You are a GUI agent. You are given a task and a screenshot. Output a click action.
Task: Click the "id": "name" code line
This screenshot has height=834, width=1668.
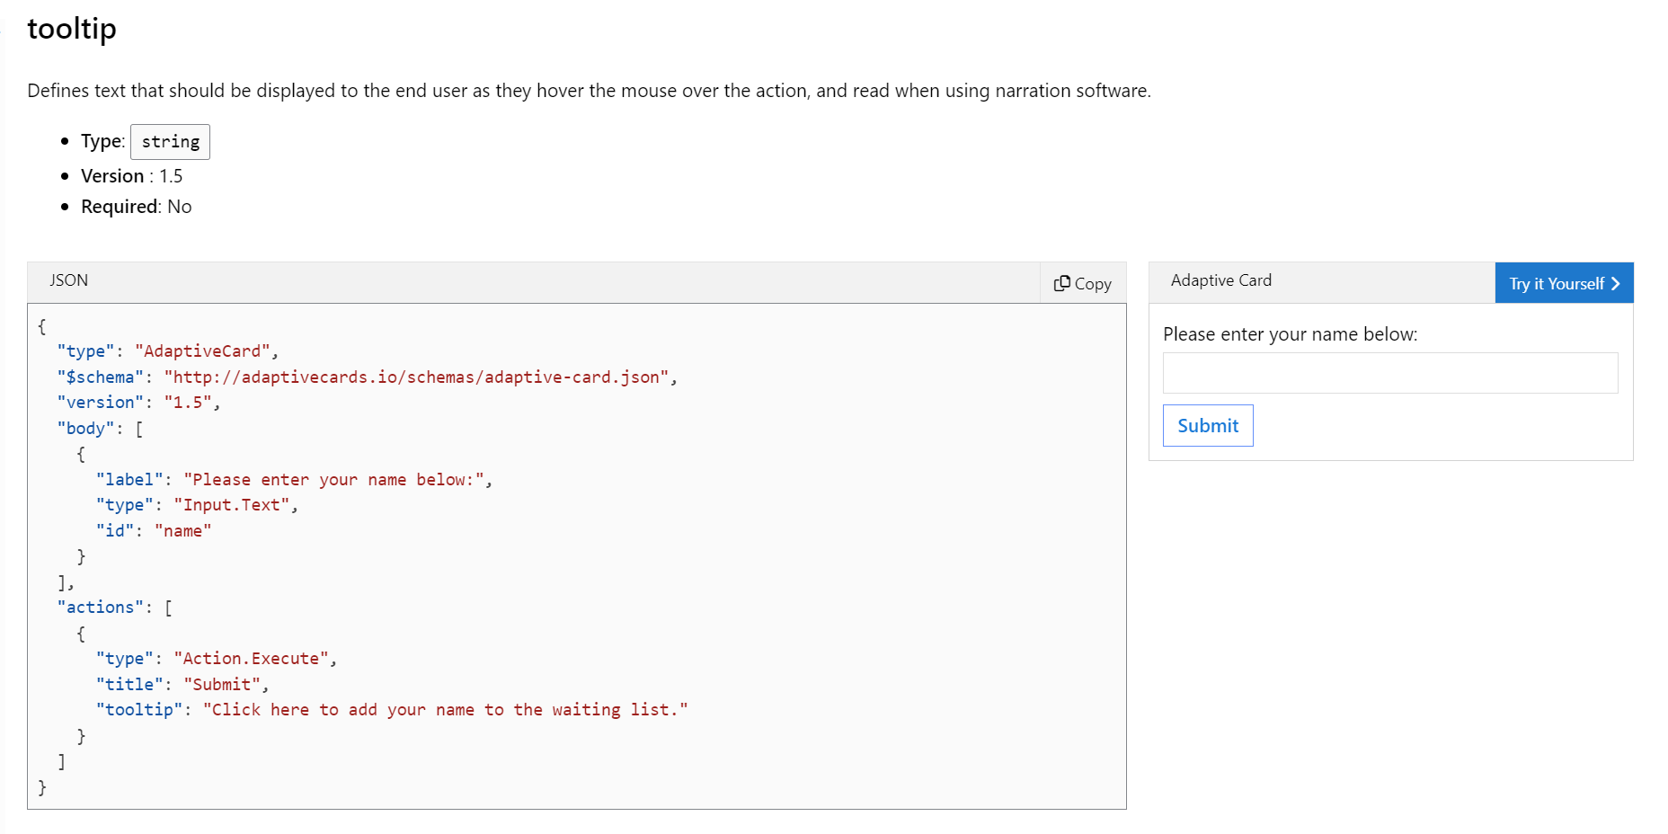(x=154, y=531)
